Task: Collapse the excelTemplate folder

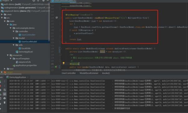Action: pyautogui.click(x=11, y=59)
